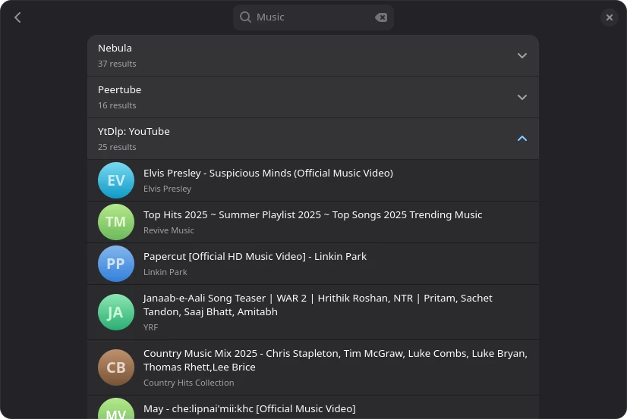627x419 pixels.
Task: Open Country Music Mix 2025 result
Action: tap(313, 367)
